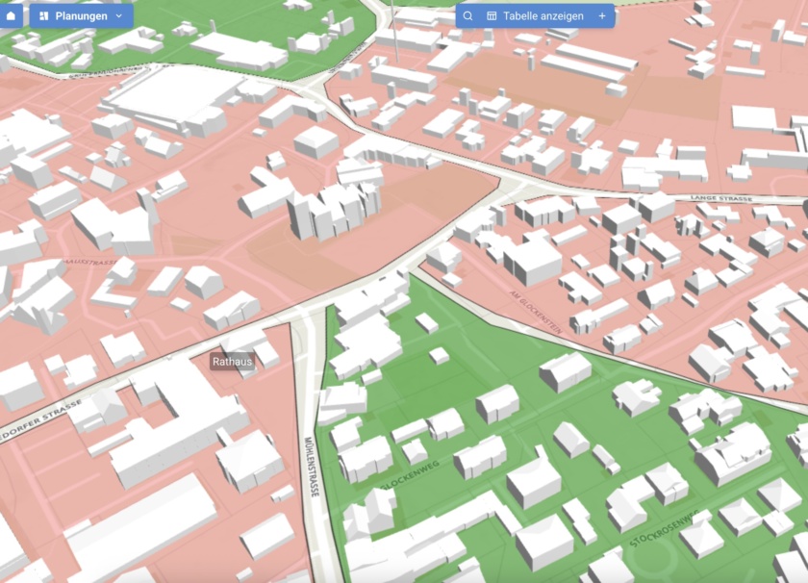Select the large flat-roofed hall at top left
The image size is (808, 583).
click(x=173, y=94)
